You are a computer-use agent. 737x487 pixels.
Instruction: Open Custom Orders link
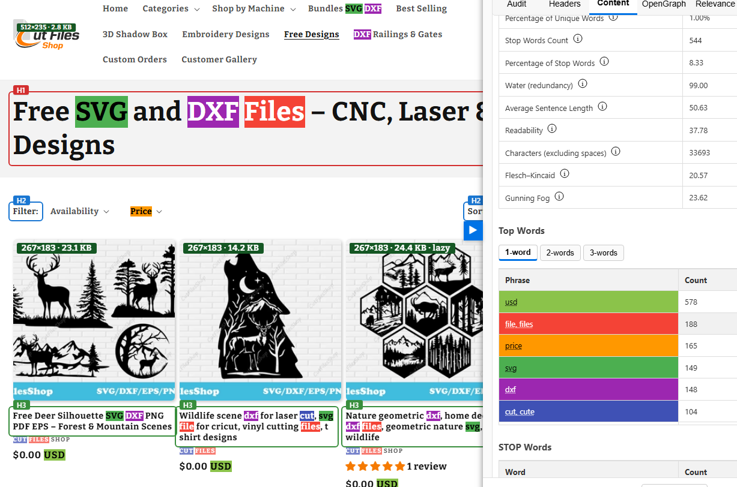[135, 59]
